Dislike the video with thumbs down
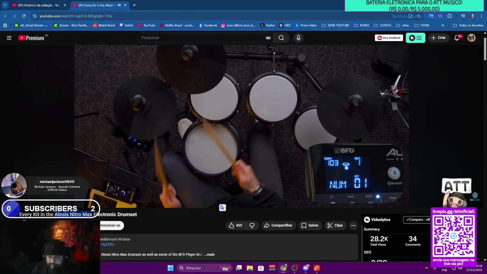Image resolution: width=487 pixels, height=274 pixels. click(252, 225)
